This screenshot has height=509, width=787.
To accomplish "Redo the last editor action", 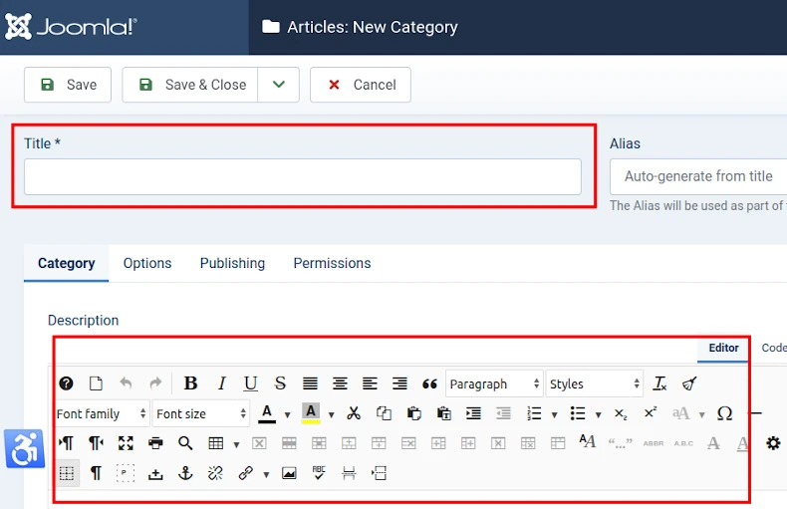I will pyautogui.click(x=155, y=384).
